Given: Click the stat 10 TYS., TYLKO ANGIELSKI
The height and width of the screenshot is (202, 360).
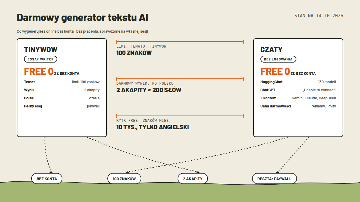Looking at the screenshot, I should pos(153,127).
